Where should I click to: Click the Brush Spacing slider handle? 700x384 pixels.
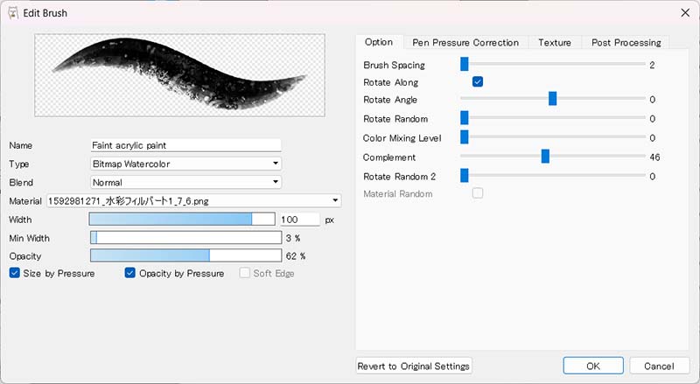click(465, 64)
